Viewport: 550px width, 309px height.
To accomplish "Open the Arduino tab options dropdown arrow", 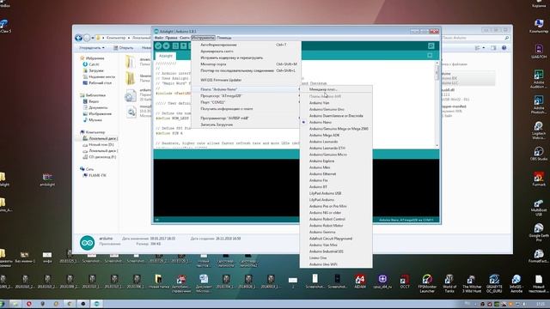I will (430, 55).
